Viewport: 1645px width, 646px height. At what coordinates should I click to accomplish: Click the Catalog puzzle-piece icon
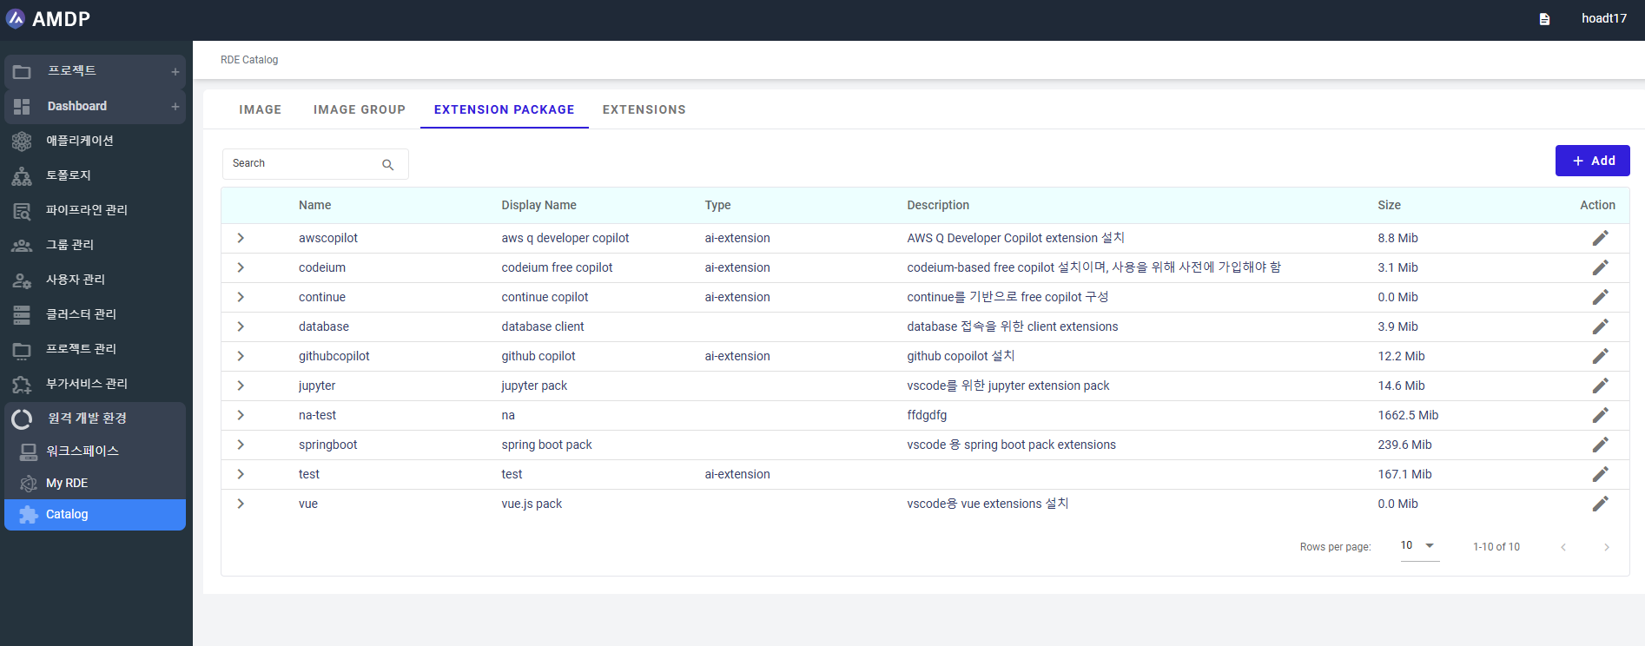click(29, 515)
